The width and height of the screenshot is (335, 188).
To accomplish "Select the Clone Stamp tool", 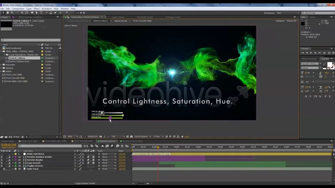I will [x=51, y=13].
